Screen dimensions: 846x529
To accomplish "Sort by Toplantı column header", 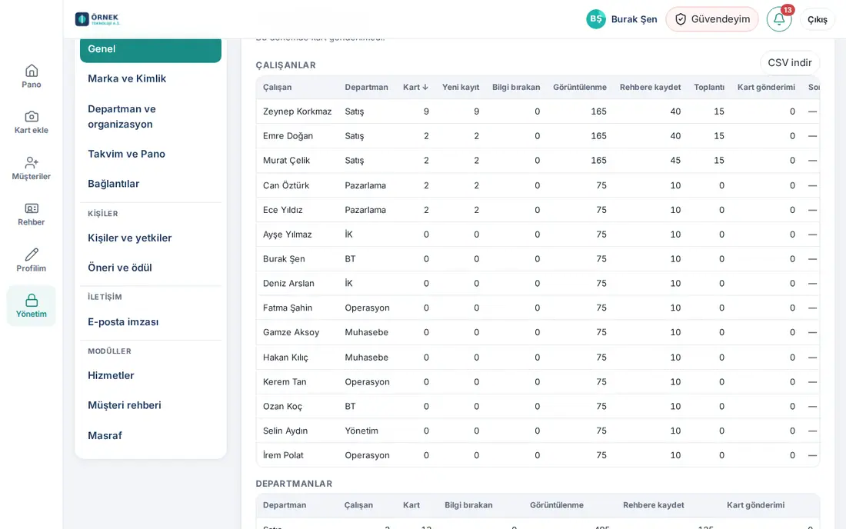I will pos(709,88).
